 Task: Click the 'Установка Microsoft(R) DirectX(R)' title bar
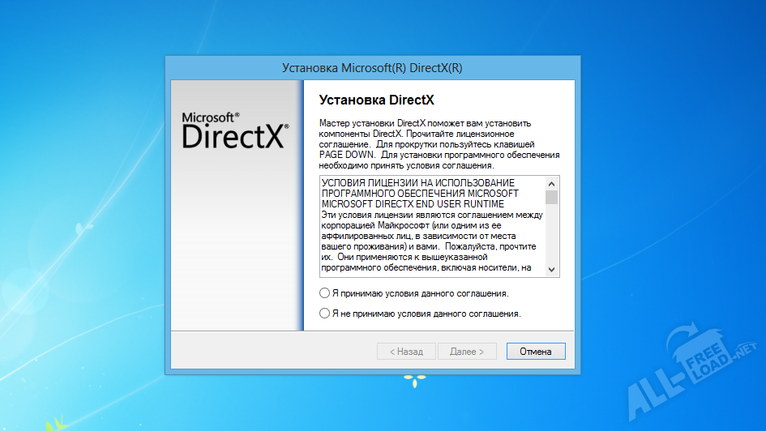coord(372,68)
